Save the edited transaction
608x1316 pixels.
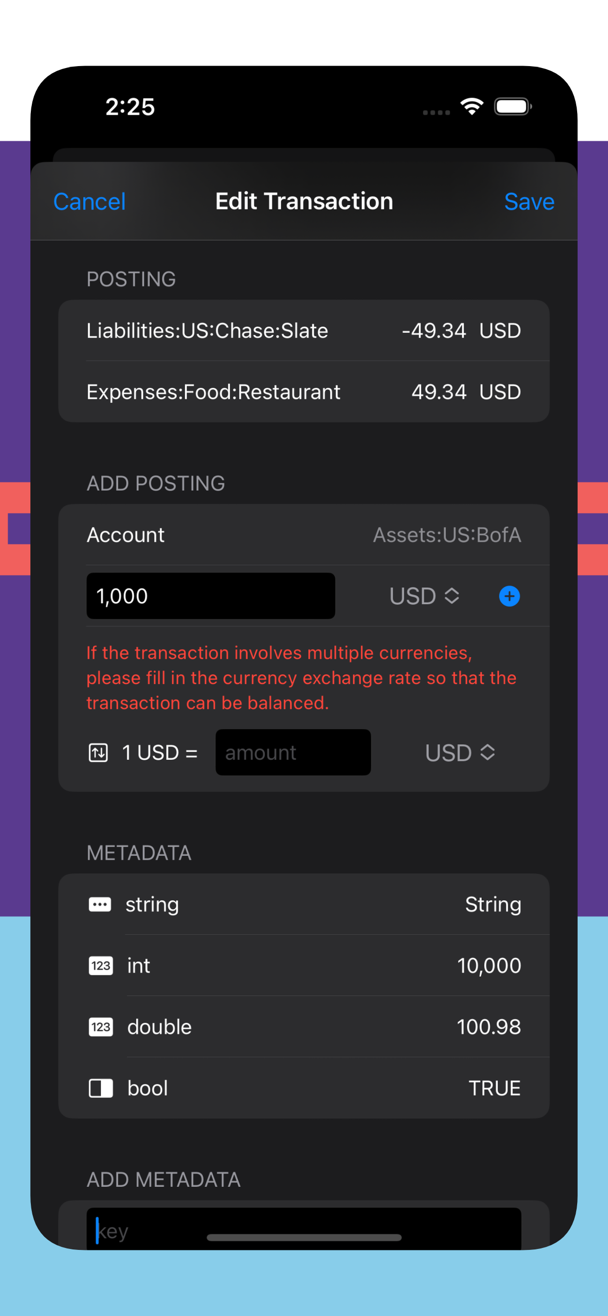point(529,201)
